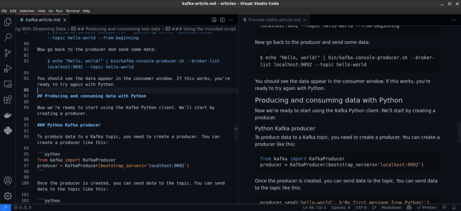Open the Python view icon
The image size is (461, 211).
tap(8, 131)
